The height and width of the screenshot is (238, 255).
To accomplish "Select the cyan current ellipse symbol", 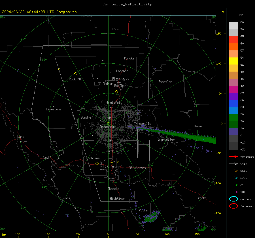I will point(233,199).
